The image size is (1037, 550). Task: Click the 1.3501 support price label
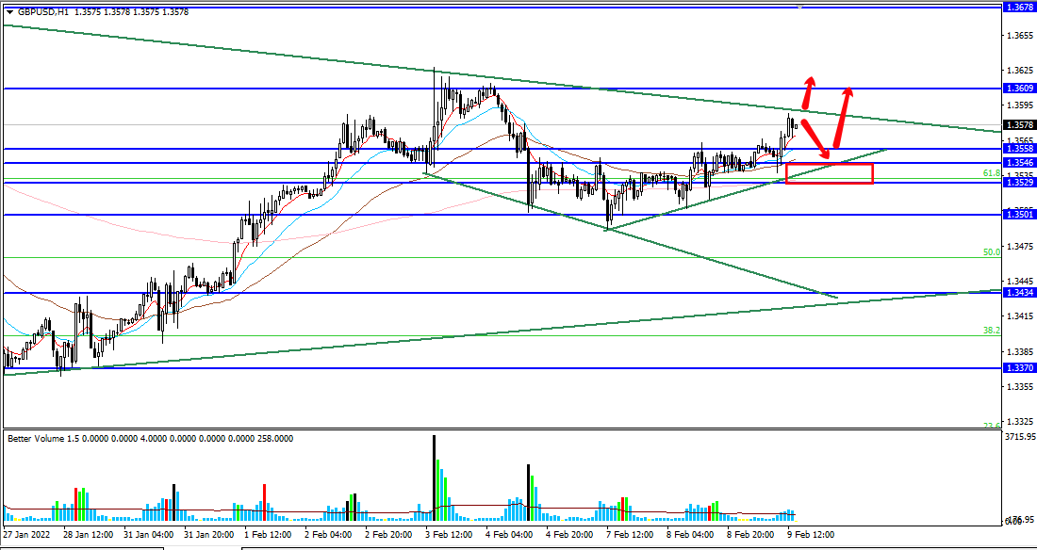1018,215
